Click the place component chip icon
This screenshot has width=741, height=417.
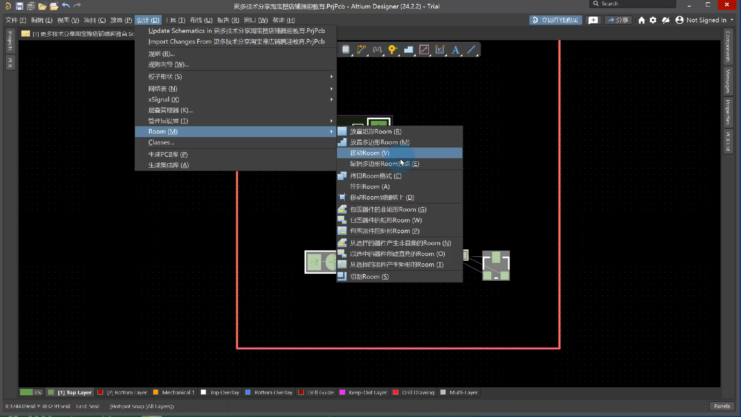(346, 49)
